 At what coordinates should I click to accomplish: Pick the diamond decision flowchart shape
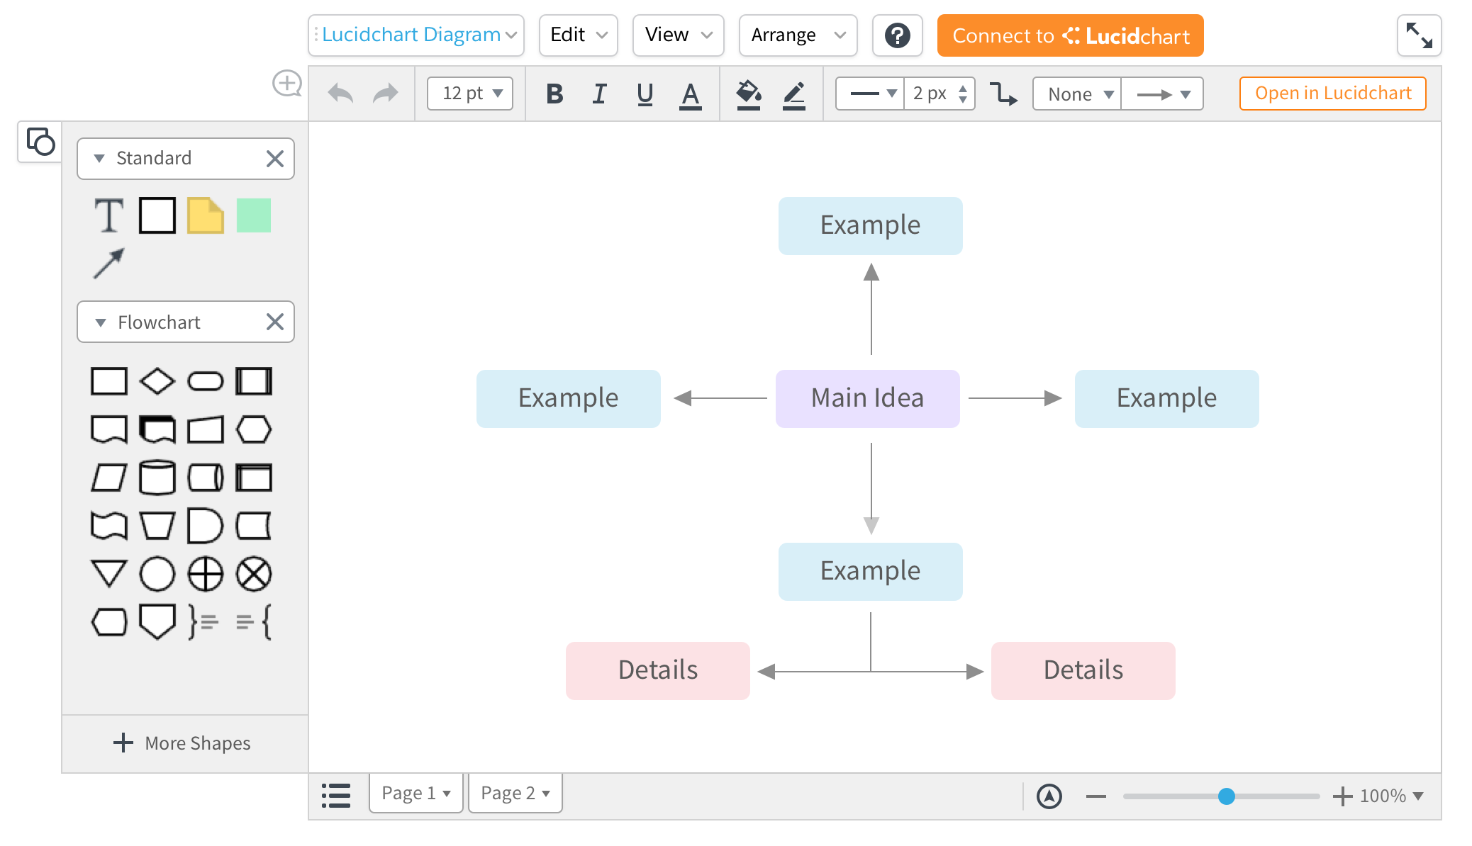[157, 381]
